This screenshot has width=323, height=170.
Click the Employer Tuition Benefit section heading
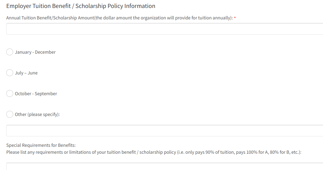tap(81, 6)
